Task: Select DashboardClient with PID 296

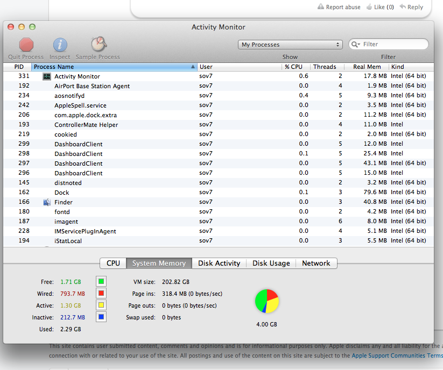Action: pos(219,173)
